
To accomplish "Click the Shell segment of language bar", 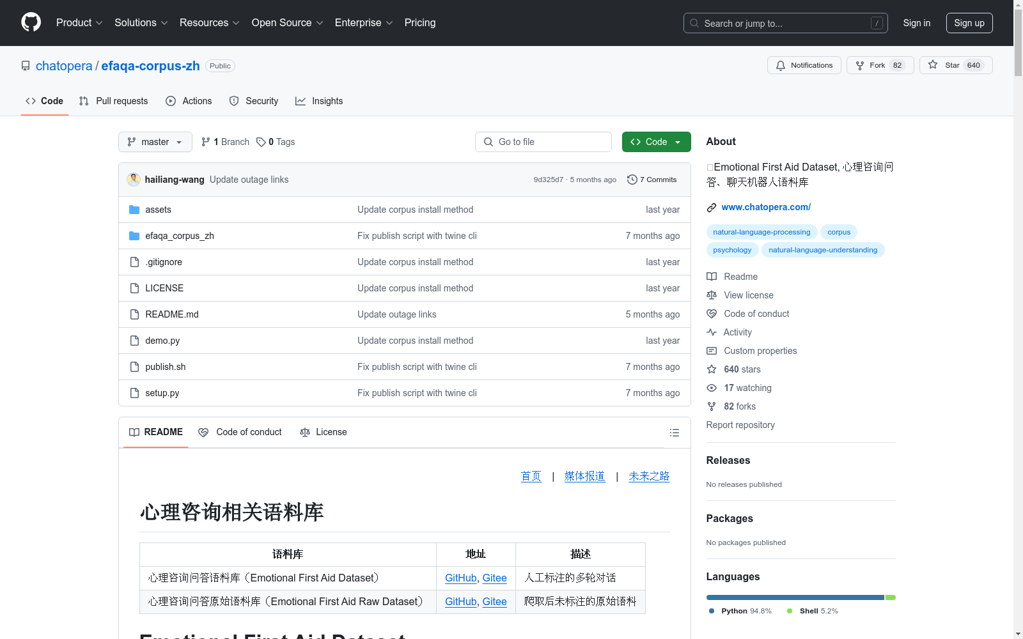I will 891,597.
